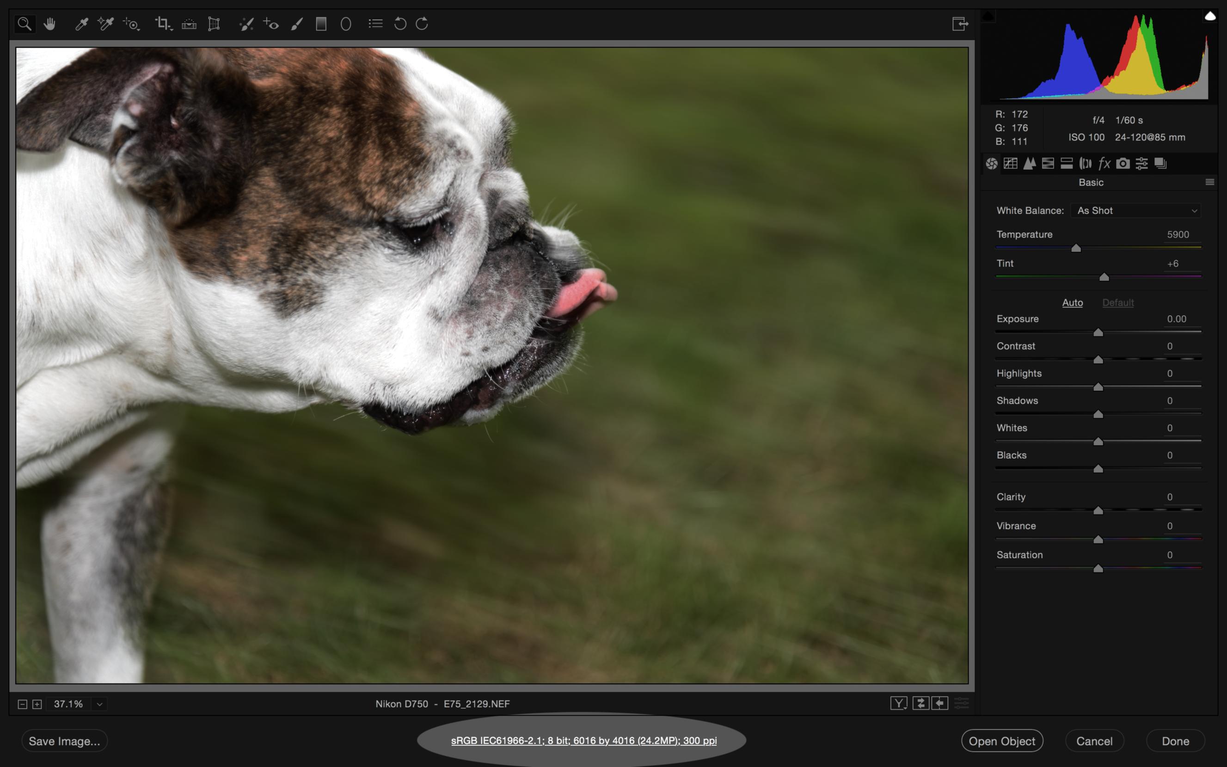Rotate image 90 degrees counterclockwise
The height and width of the screenshot is (767, 1227).
click(400, 24)
